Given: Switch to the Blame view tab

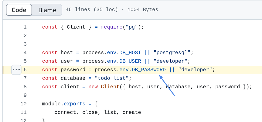Looking at the screenshot, I should click(47, 10).
